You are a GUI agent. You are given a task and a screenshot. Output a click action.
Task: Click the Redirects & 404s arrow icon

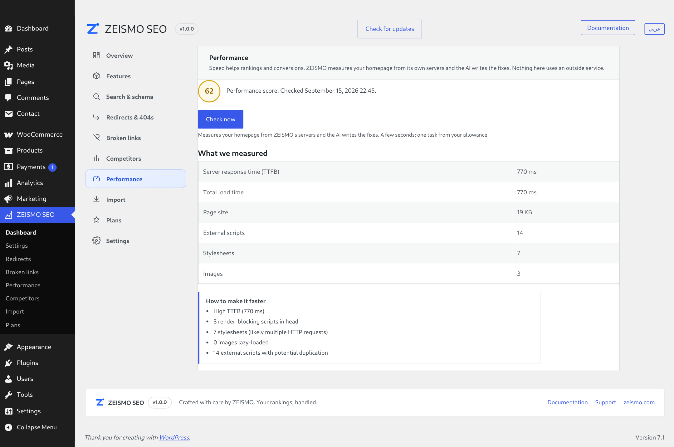[x=96, y=117]
